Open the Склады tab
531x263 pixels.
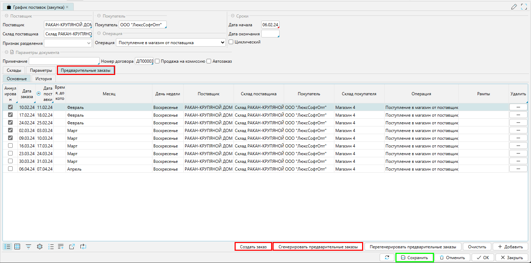click(14, 70)
